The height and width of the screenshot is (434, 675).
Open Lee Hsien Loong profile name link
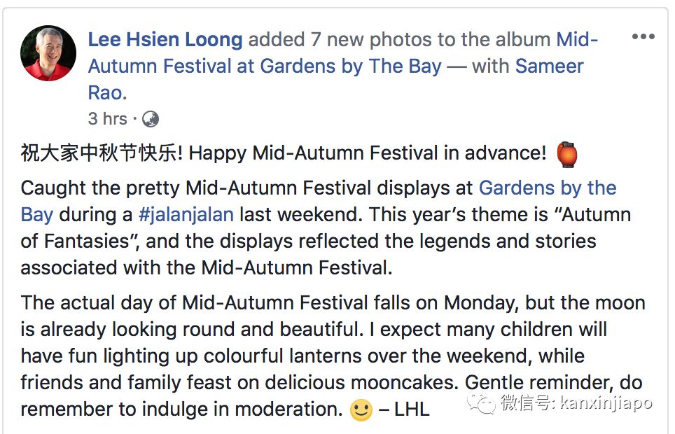165,40
